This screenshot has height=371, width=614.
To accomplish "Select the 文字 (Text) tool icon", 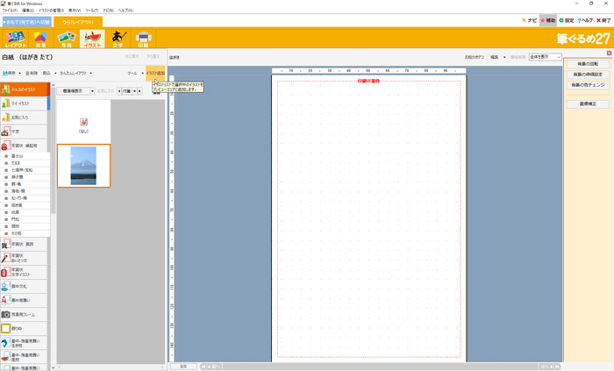I will point(118,38).
